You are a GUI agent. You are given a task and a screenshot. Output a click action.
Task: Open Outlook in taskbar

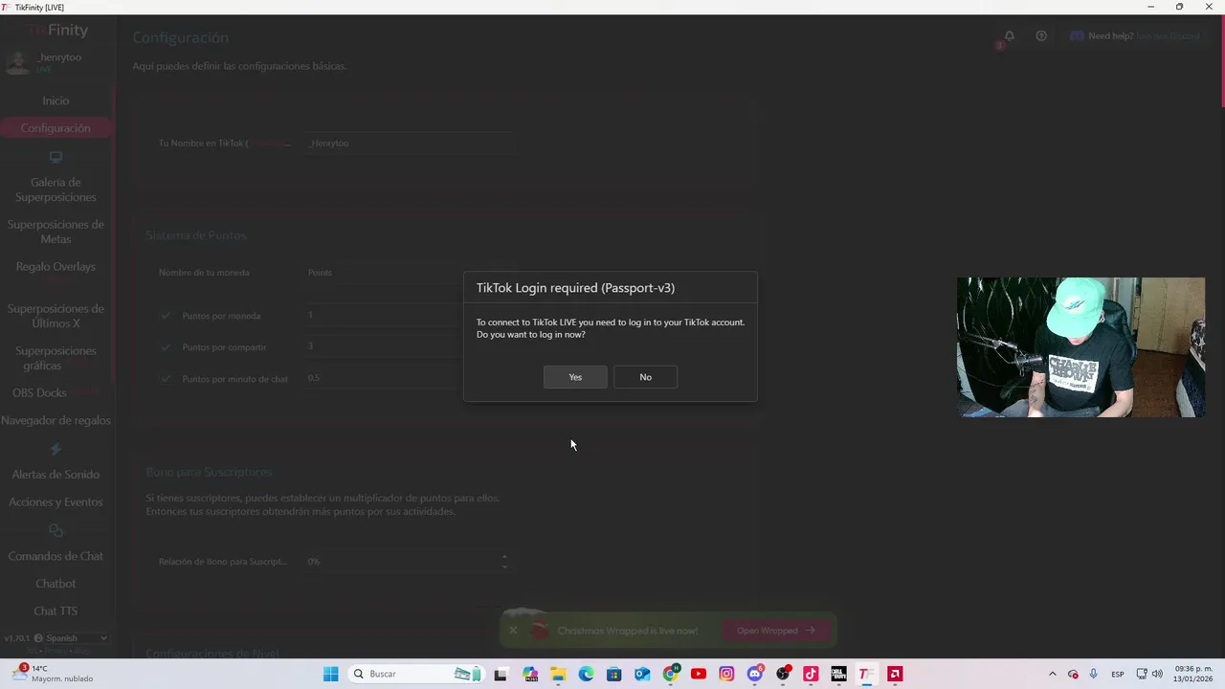pos(642,674)
